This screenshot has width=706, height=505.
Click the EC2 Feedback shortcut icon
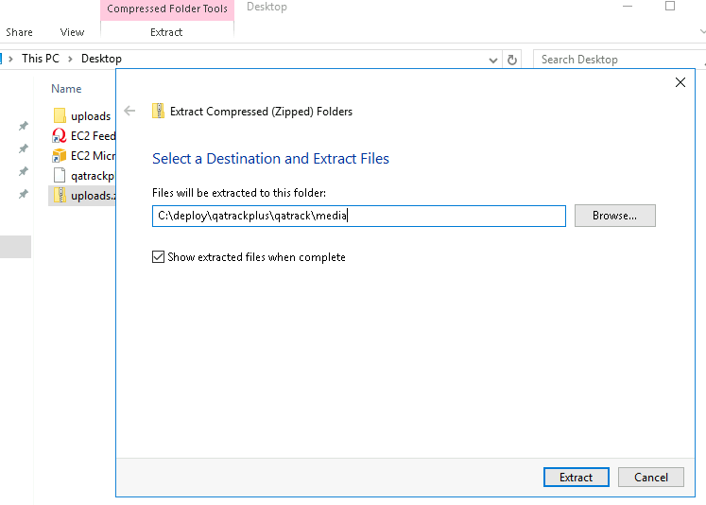[x=60, y=135]
